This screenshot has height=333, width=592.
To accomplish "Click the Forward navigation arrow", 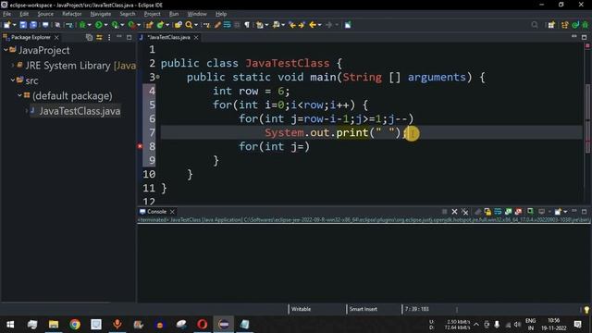I will pyautogui.click(x=329, y=25).
